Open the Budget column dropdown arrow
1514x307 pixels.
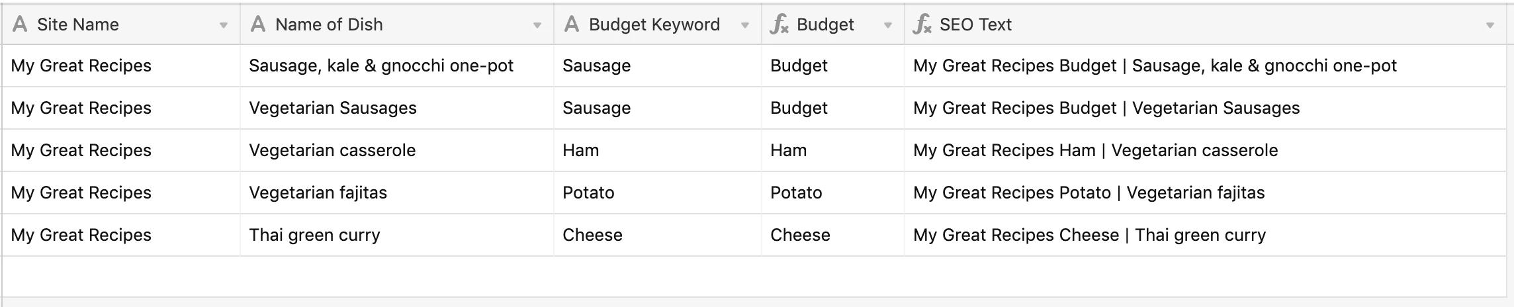click(x=888, y=26)
